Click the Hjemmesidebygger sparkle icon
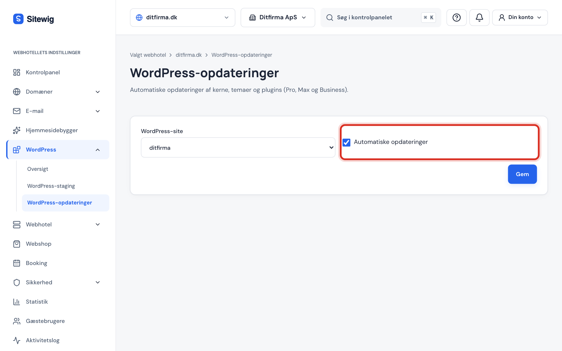 click(x=17, y=130)
